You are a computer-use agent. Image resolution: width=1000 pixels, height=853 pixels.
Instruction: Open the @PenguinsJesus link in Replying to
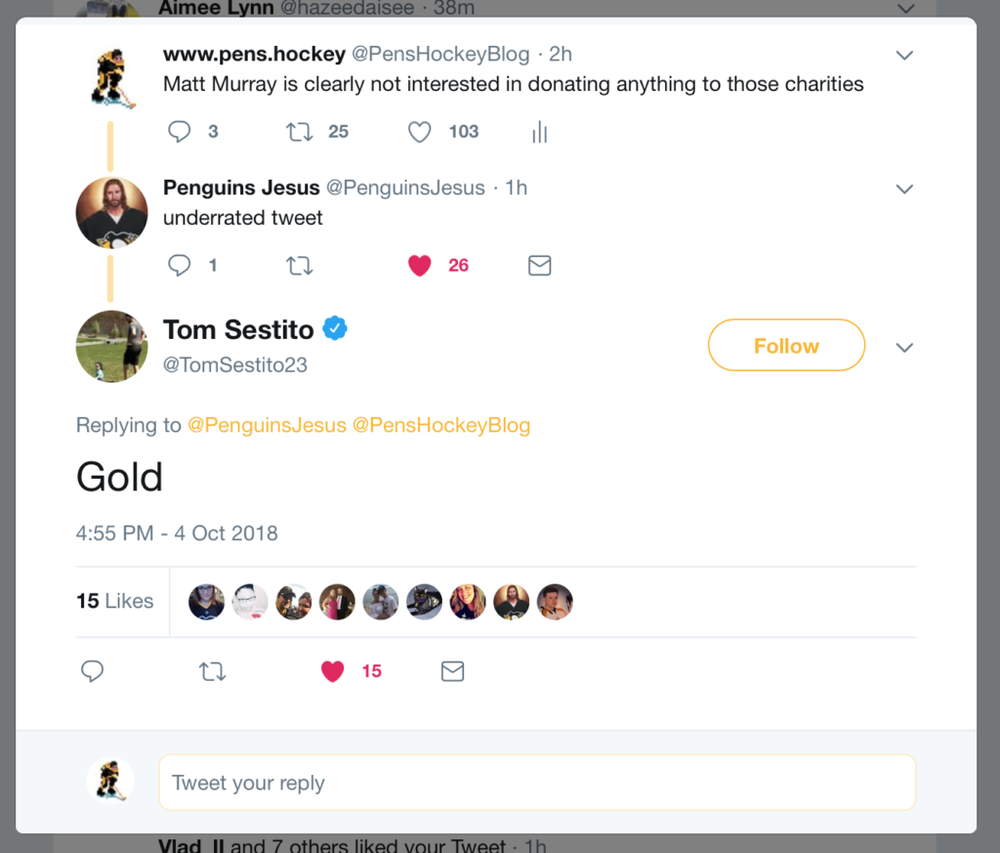point(267,425)
